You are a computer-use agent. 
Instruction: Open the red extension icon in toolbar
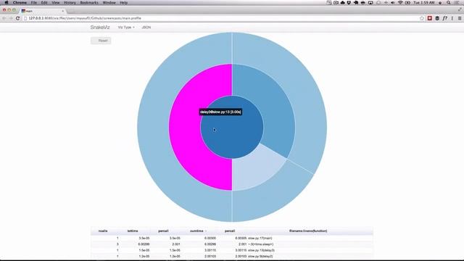point(430,18)
